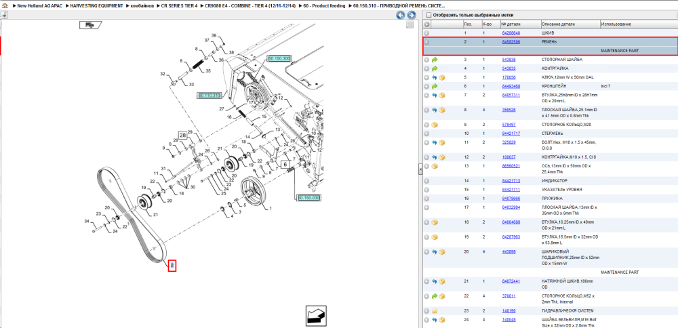Toggle grey circle for СТЕРЖЕНЬ row
Viewport: 678px width, 328px height.
tap(426, 133)
